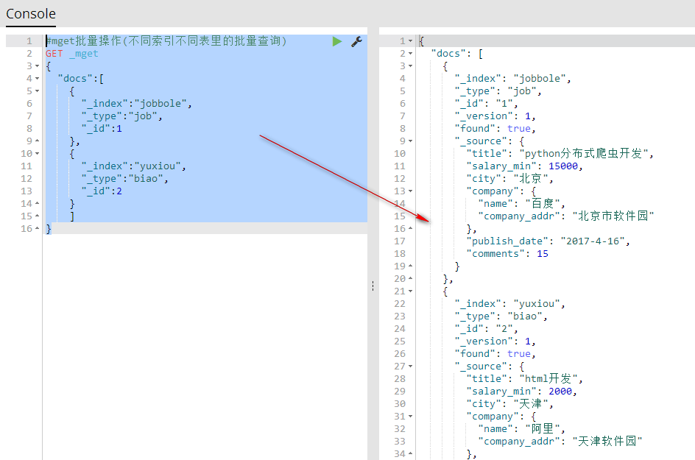Collapse response fold arrow on line 3
The image size is (695, 460).
(x=410, y=66)
